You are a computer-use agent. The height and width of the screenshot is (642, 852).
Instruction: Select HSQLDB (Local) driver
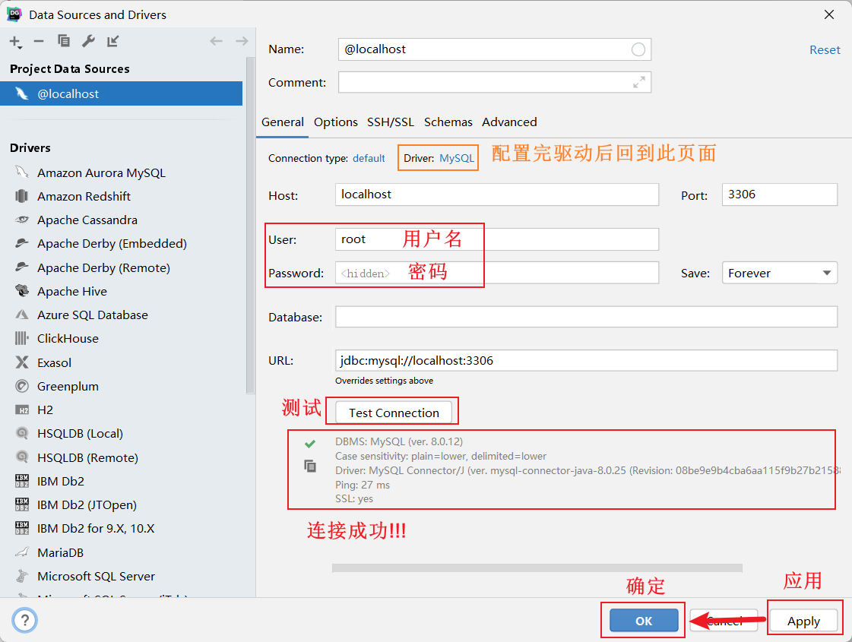pos(80,433)
